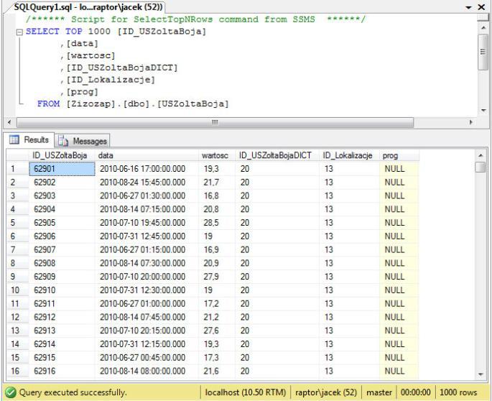Click the editor vertical scrollbar thumb
492x401 pixels.
point(482,52)
